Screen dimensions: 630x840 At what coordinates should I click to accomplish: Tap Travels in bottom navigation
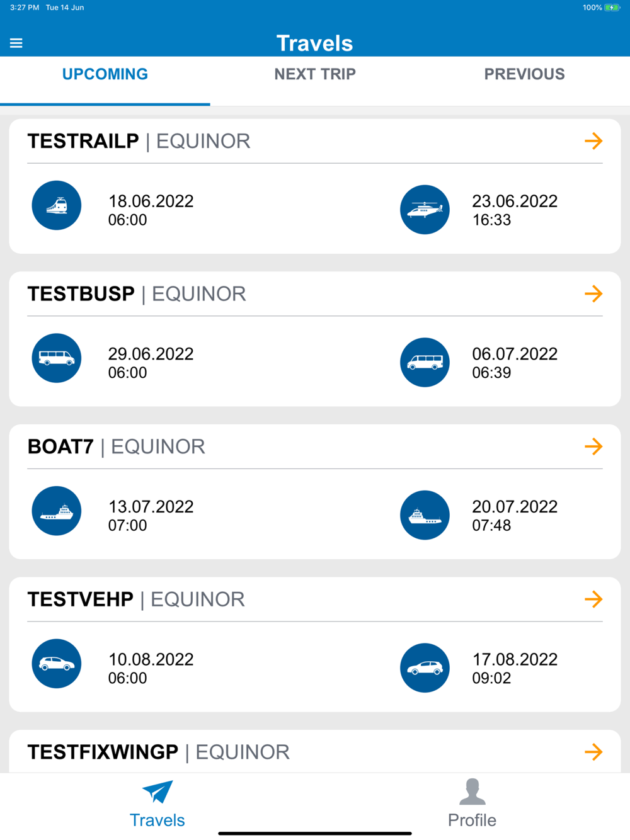point(157,804)
